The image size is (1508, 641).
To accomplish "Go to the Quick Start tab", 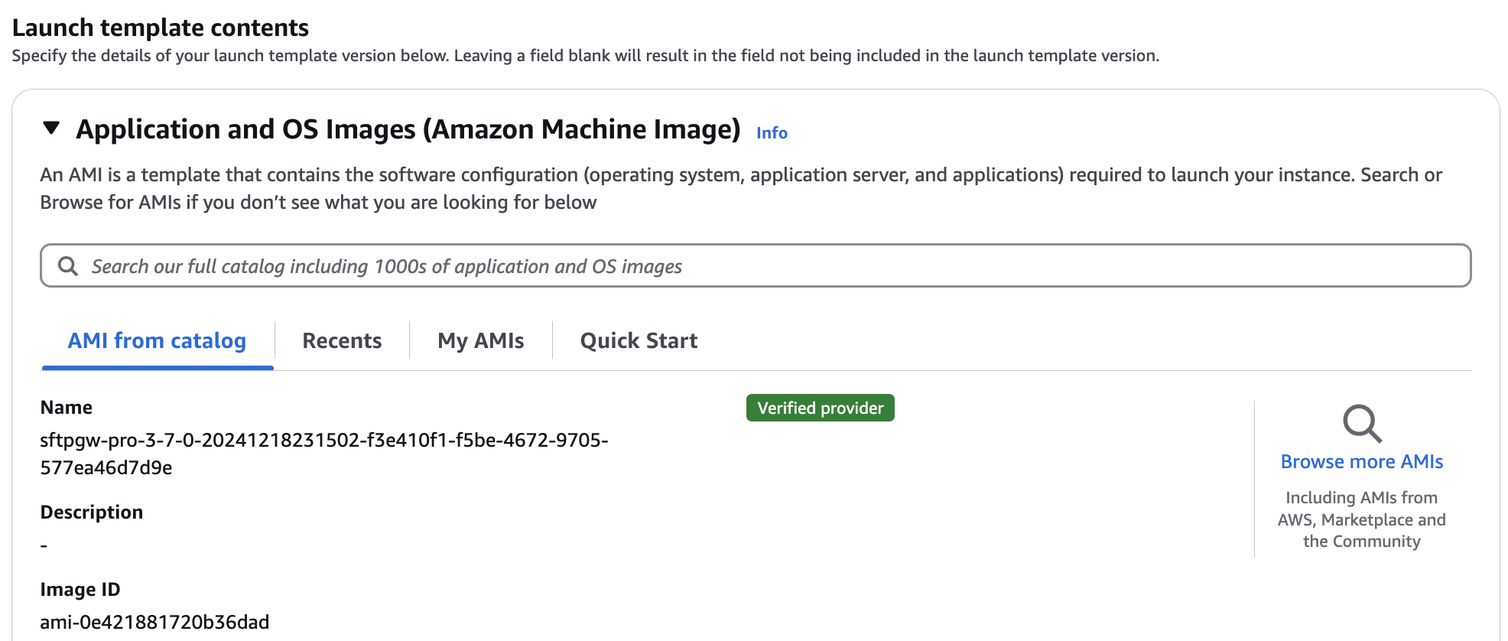I will coord(639,341).
